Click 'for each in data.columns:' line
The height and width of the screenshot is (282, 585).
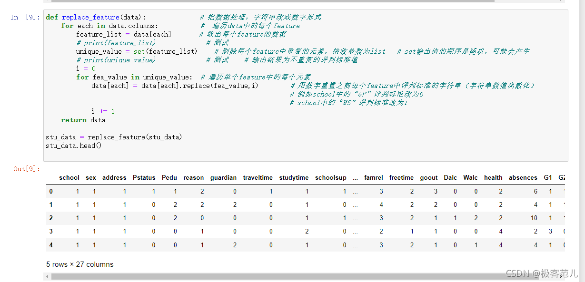click(x=110, y=26)
